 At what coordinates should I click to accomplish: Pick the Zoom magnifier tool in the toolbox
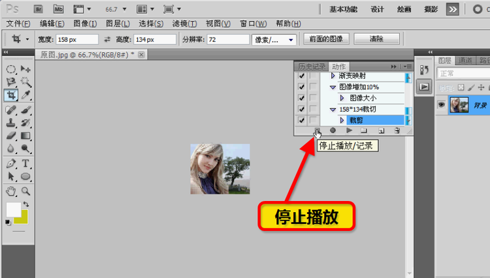(26, 191)
